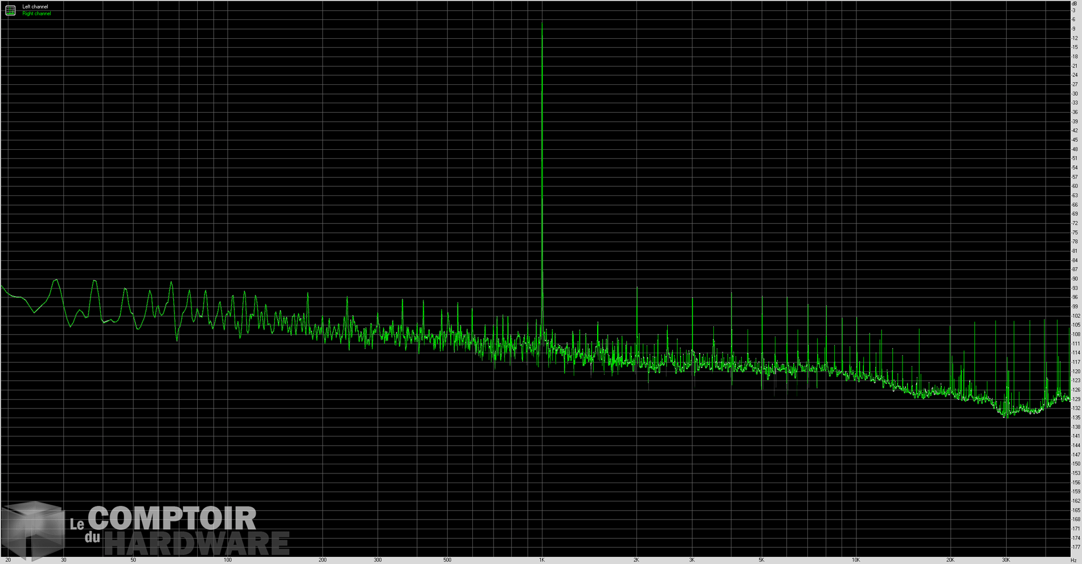The width and height of the screenshot is (1082, 564).
Task: Click the dB unit label
Action: pyautogui.click(x=1075, y=3)
